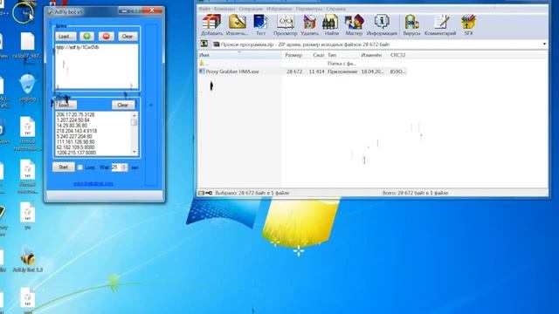Select the parent folder '..' row icon
Image resolution: width=559 pixels, height=314 pixels.
click(202, 64)
